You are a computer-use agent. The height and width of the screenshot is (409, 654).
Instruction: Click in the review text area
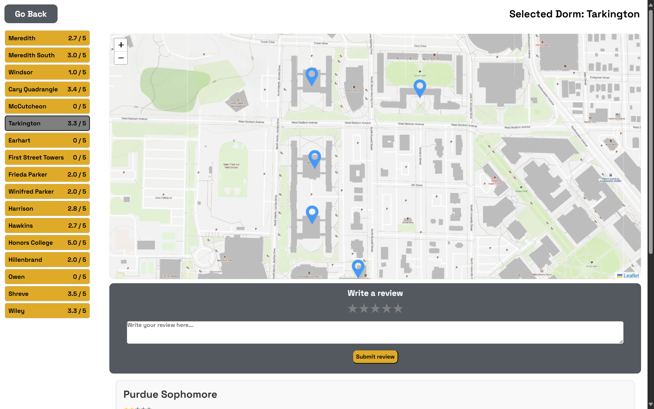point(375,332)
